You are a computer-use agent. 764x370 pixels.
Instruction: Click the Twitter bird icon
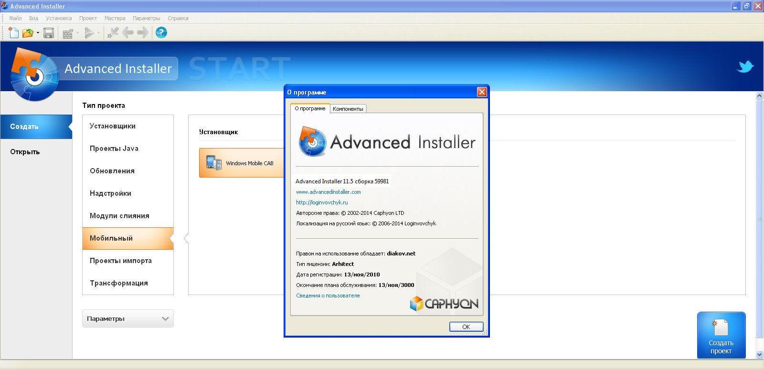(745, 66)
